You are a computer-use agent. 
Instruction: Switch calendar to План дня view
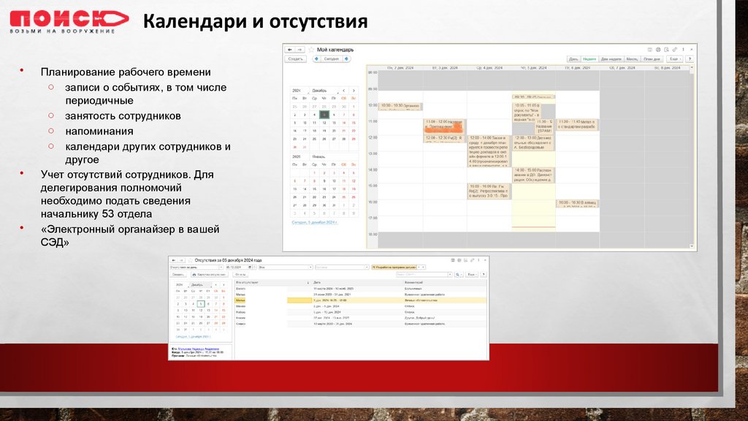pyautogui.click(x=652, y=59)
